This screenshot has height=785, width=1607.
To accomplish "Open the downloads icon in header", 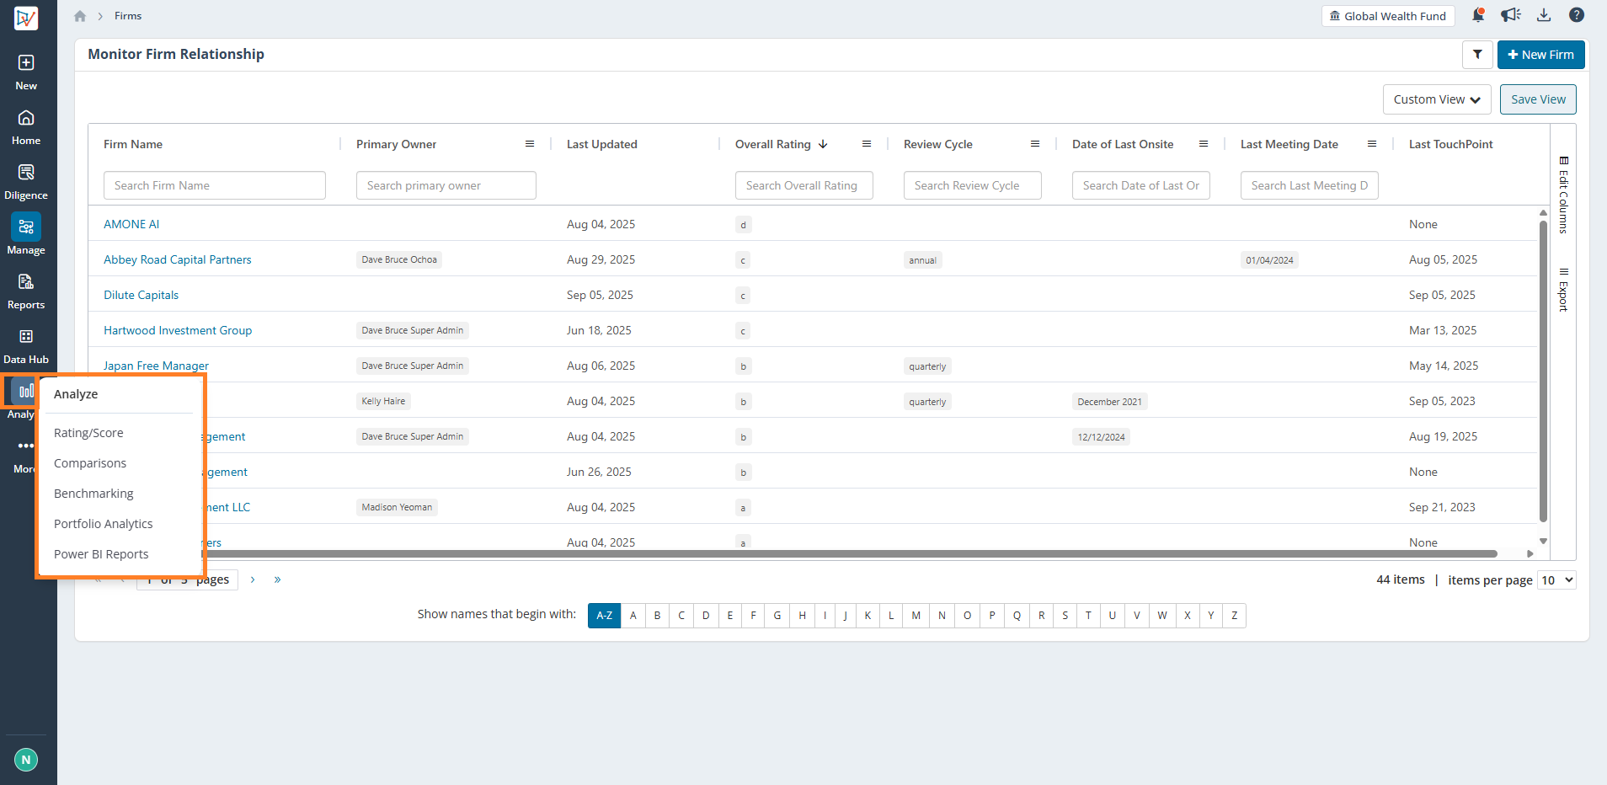I will (1544, 15).
